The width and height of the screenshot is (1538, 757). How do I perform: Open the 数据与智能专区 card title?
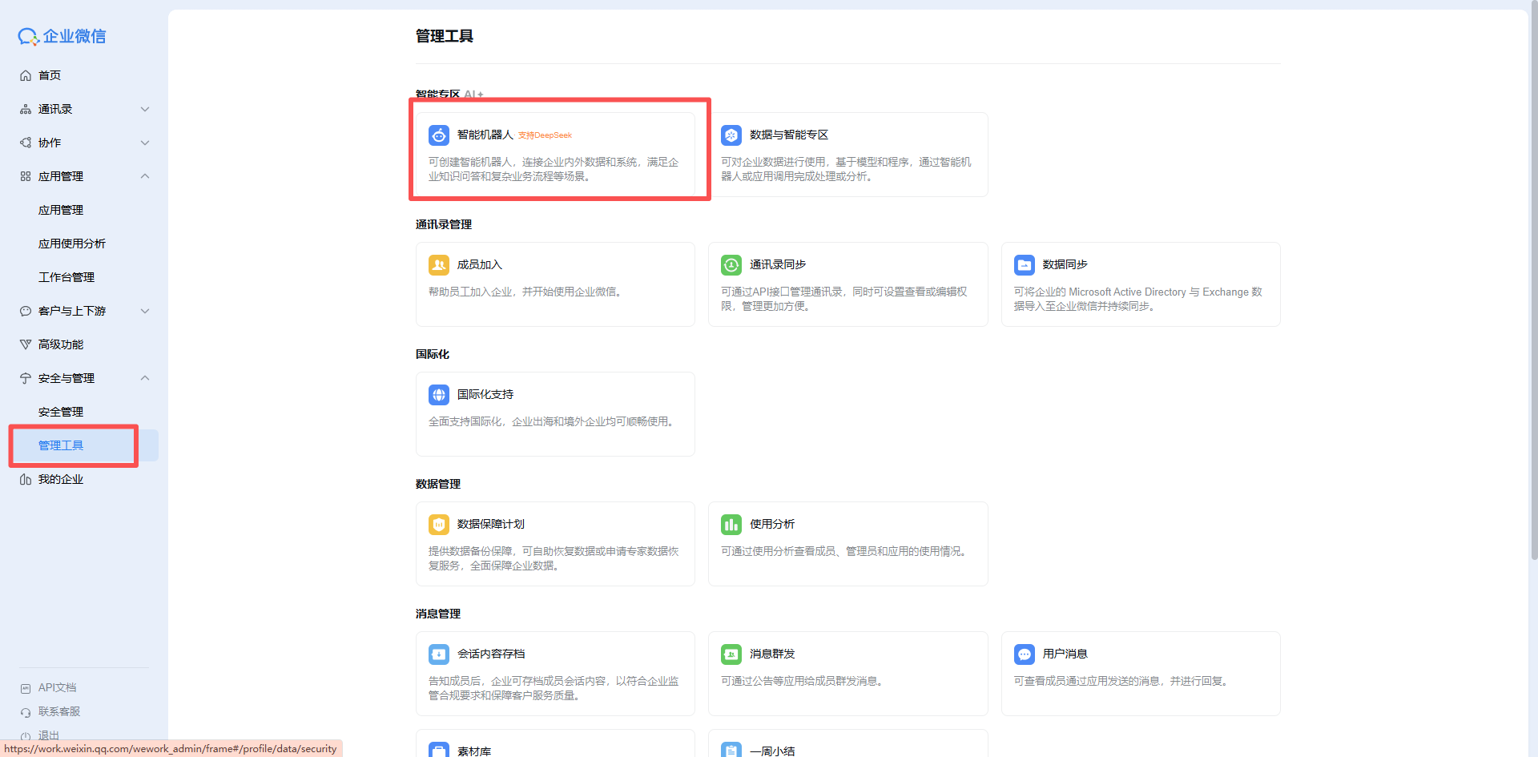tap(789, 135)
